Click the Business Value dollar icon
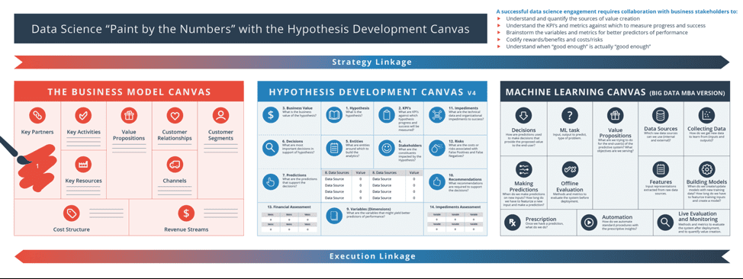743x279 pixels. point(271,115)
